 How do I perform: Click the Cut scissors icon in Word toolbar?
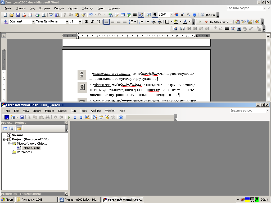point(65,15)
